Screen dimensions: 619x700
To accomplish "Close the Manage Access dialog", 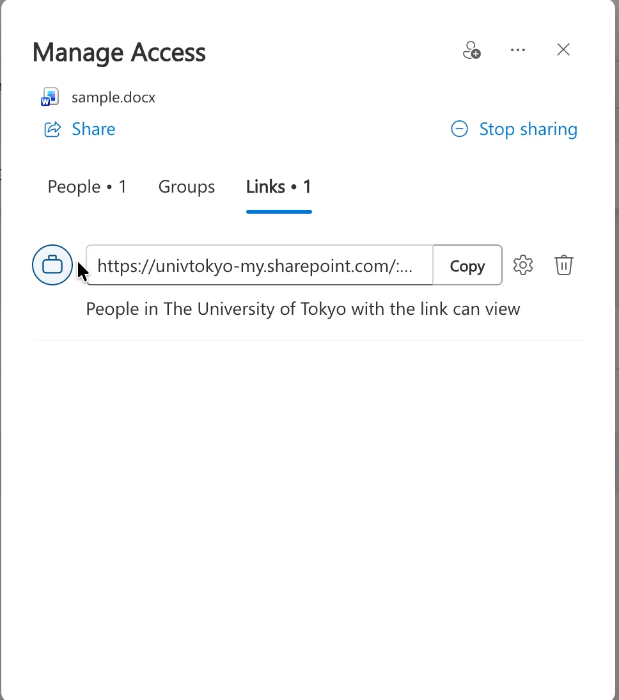I will tap(563, 49).
